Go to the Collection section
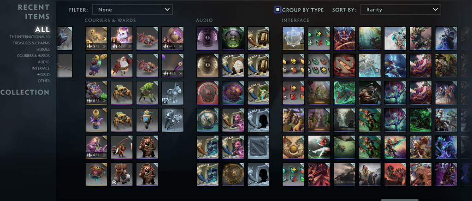Image resolution: width=472 pixels, height=201 pixels. [25, 92]
